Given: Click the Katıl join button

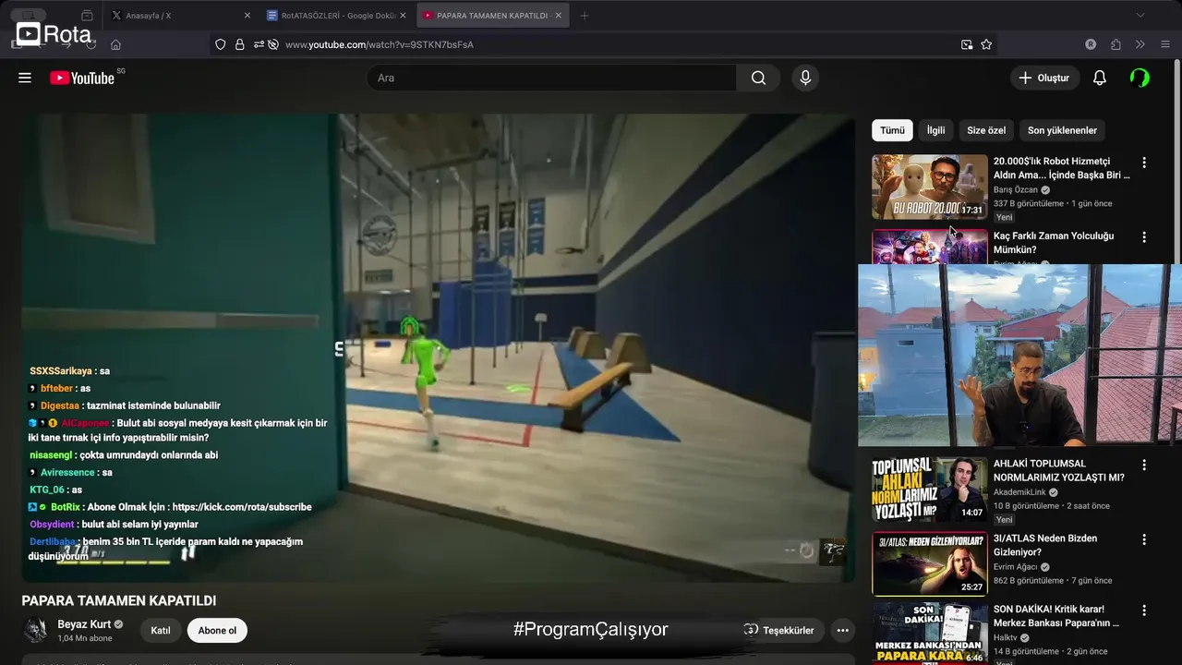Looking at the screenshot, I should pyautogui.click(x=161, y=630).
